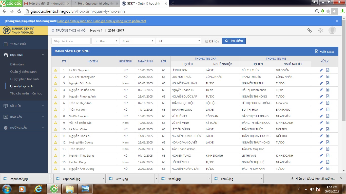
Task: Click the edit pencil for Vũ Thế Thiên Bảo
Action: (x=321, y=123)
